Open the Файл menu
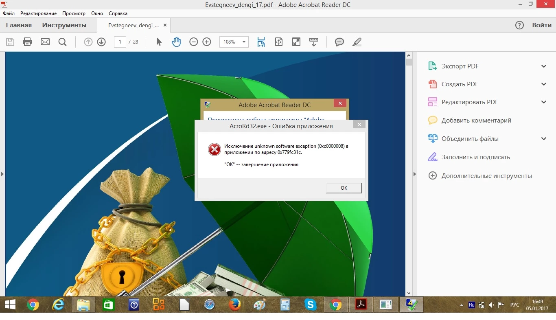This screenshot has height=320, width=556. pyautogui.click(x=9, y=13)
